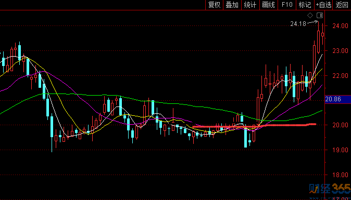Open the 叠加 overlay menu
Image resolution: width=351 pixels, height=200 pixels.
(x=232, y=5)
